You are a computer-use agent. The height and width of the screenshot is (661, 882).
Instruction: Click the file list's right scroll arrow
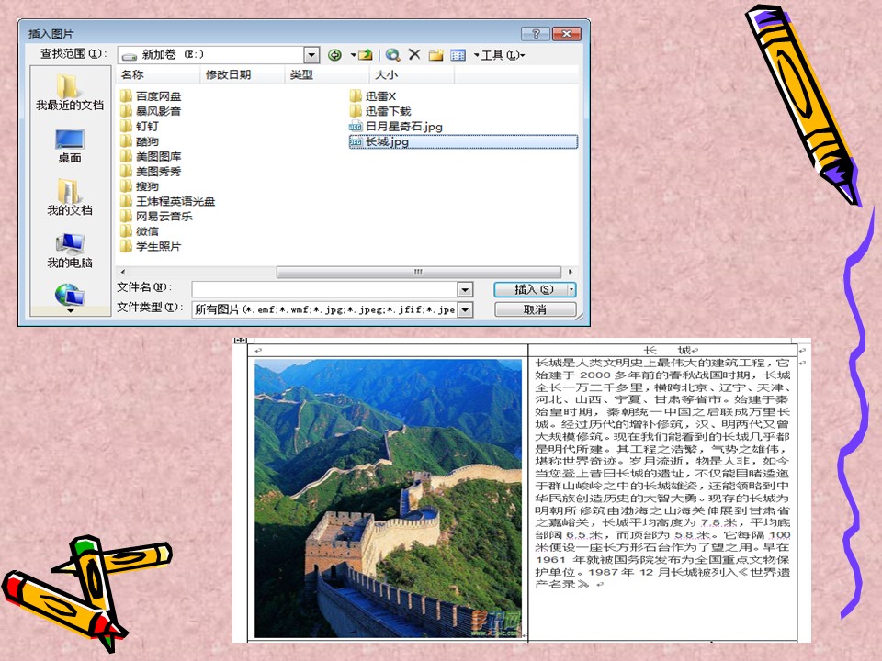571,272
